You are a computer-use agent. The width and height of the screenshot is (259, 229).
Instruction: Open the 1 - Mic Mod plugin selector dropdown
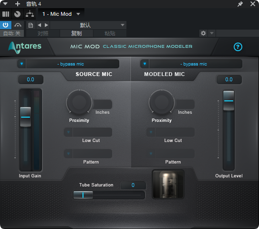point(61,14)
